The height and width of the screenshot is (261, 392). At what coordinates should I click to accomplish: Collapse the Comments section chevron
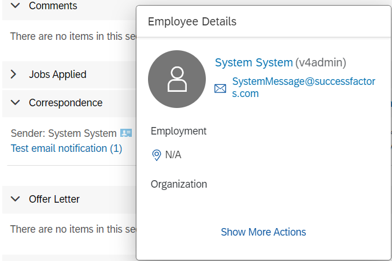click(x=15, y=6)
